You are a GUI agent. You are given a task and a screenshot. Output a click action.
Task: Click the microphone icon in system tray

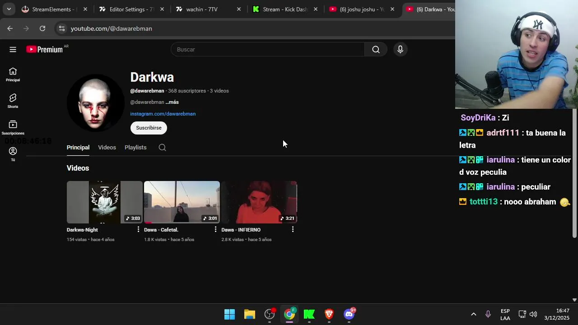(488, 314)
